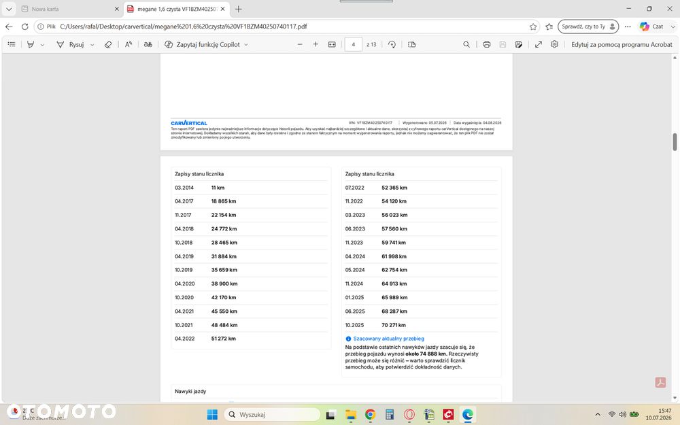
Task: Open a new tab with plus button
Action: pos(239,9)
